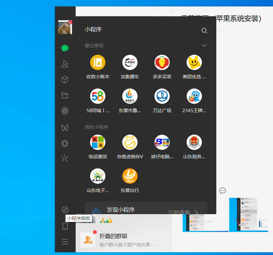Open the Favorites cube icon
The width and height of the screenshot is (273, 255).
point(65,80)
